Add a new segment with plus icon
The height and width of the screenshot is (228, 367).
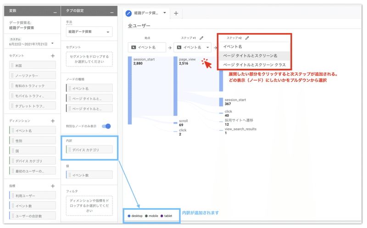(53, 55)
